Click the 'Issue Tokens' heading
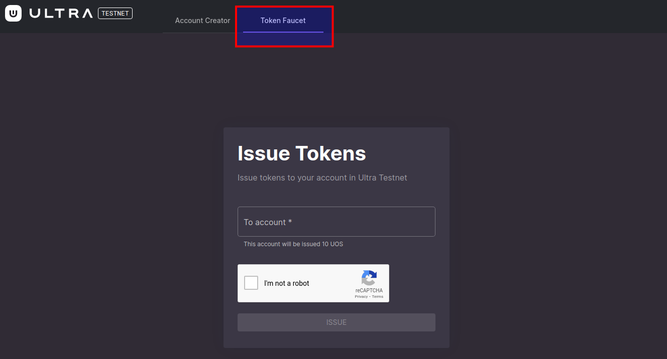Screen dimensions: 667x359 301,153
